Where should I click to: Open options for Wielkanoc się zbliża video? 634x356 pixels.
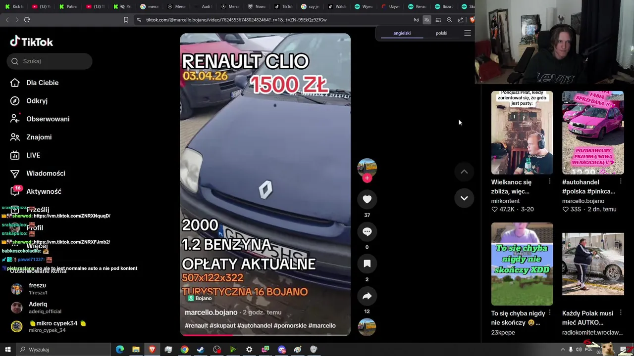pos(550,182)
